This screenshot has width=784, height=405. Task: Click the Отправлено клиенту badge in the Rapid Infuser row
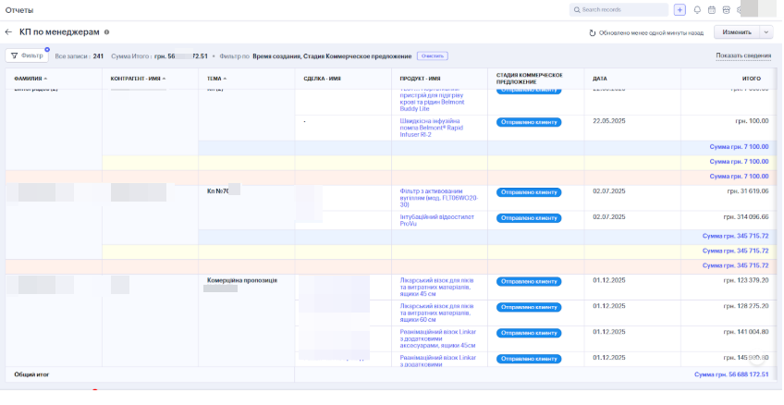(529, 122)
